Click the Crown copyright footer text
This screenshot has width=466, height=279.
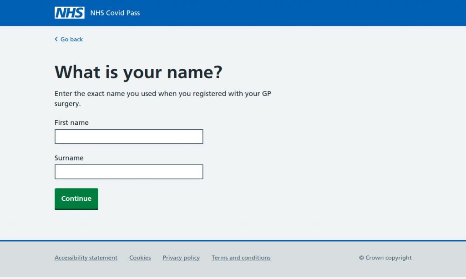[x=385, y=258]
